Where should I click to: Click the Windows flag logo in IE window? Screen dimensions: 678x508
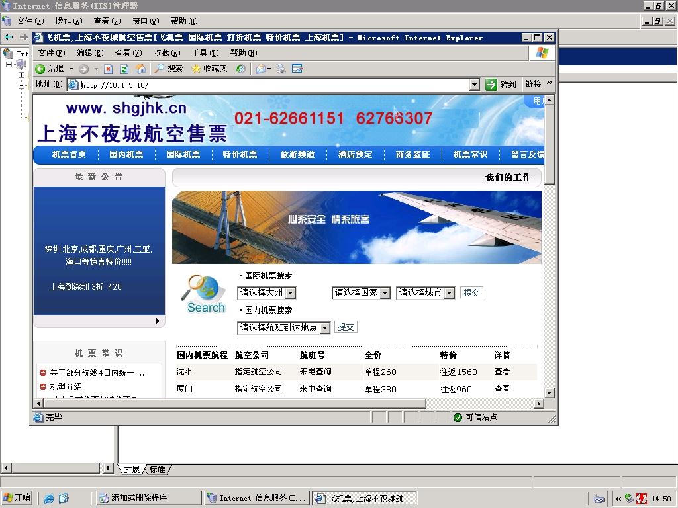pyautogui.click(x=542, y=53)
